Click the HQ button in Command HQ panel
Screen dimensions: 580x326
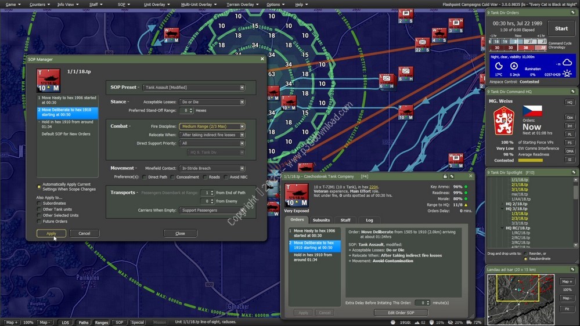[570, 102]
